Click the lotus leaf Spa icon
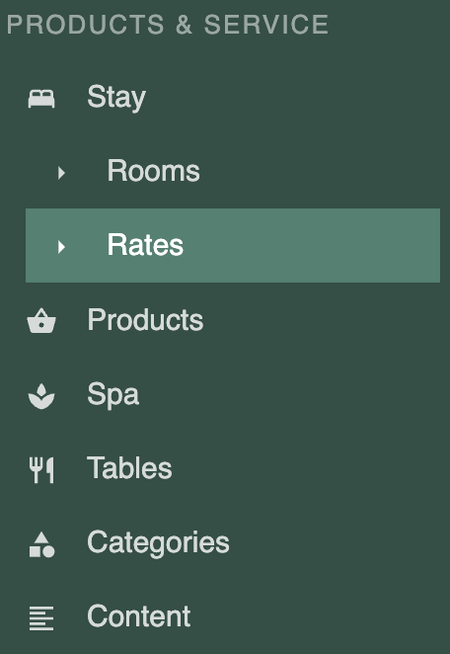450x654 pixels. pos(41,396)
